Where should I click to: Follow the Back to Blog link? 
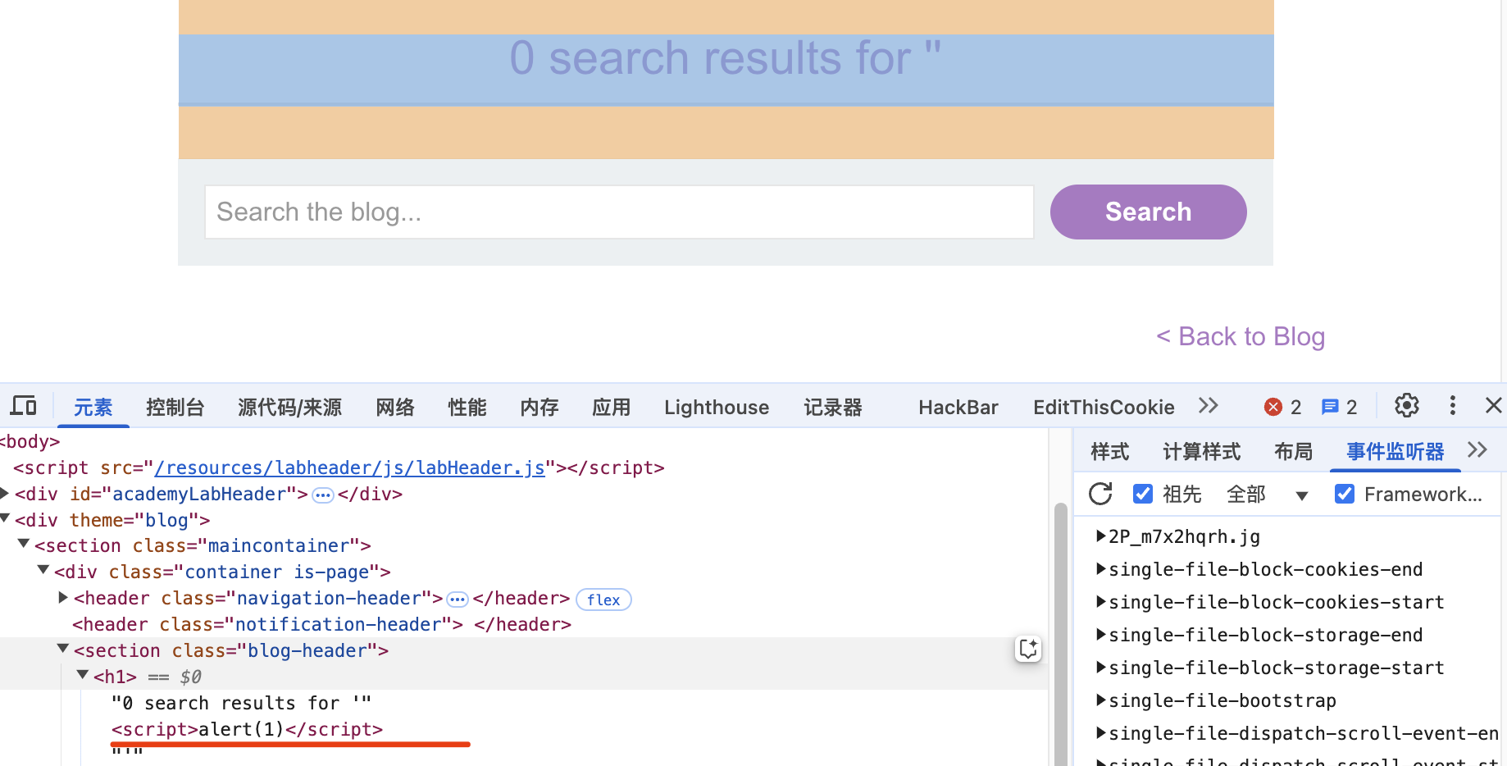click(1241, 336)
